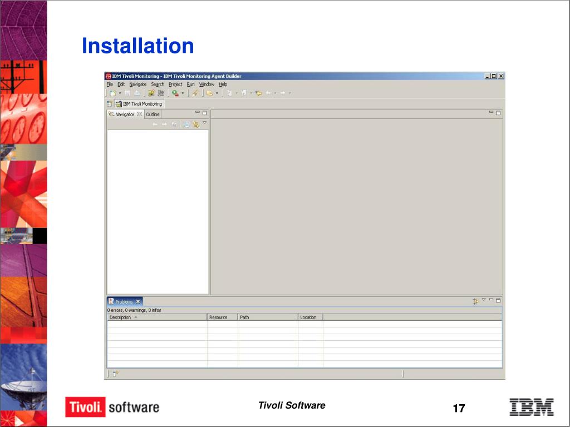Image resolution: width=570 pixels, height=427 pixels.
Task: Click the Last Edit Location yellow arrow icon
Action: [x=258, y=93]
